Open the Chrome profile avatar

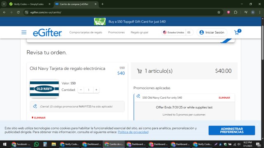(x=253, y=12)
